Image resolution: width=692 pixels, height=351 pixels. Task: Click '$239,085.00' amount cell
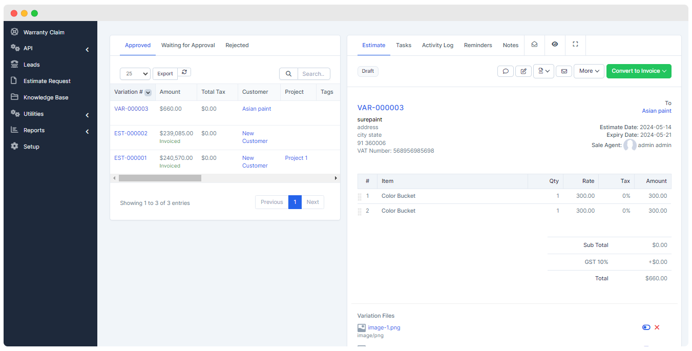176,133
